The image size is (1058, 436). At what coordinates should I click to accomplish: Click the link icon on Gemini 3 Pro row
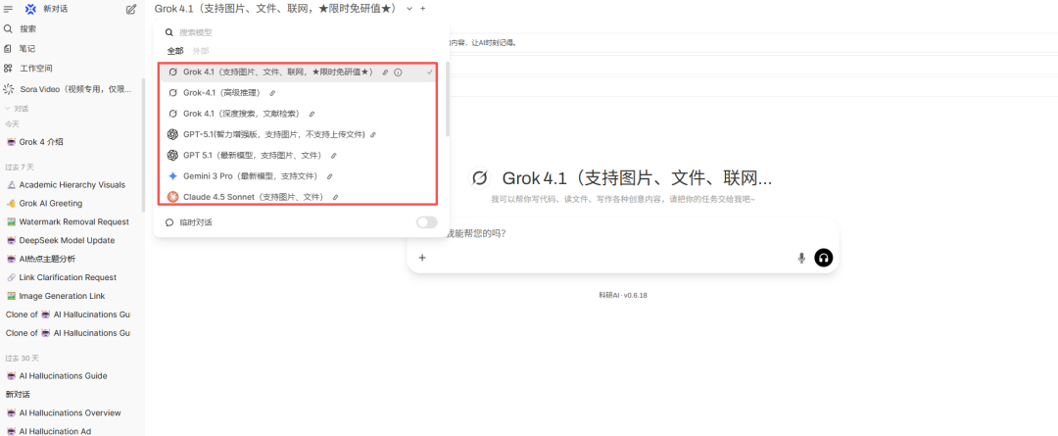(x=329, y=176)
